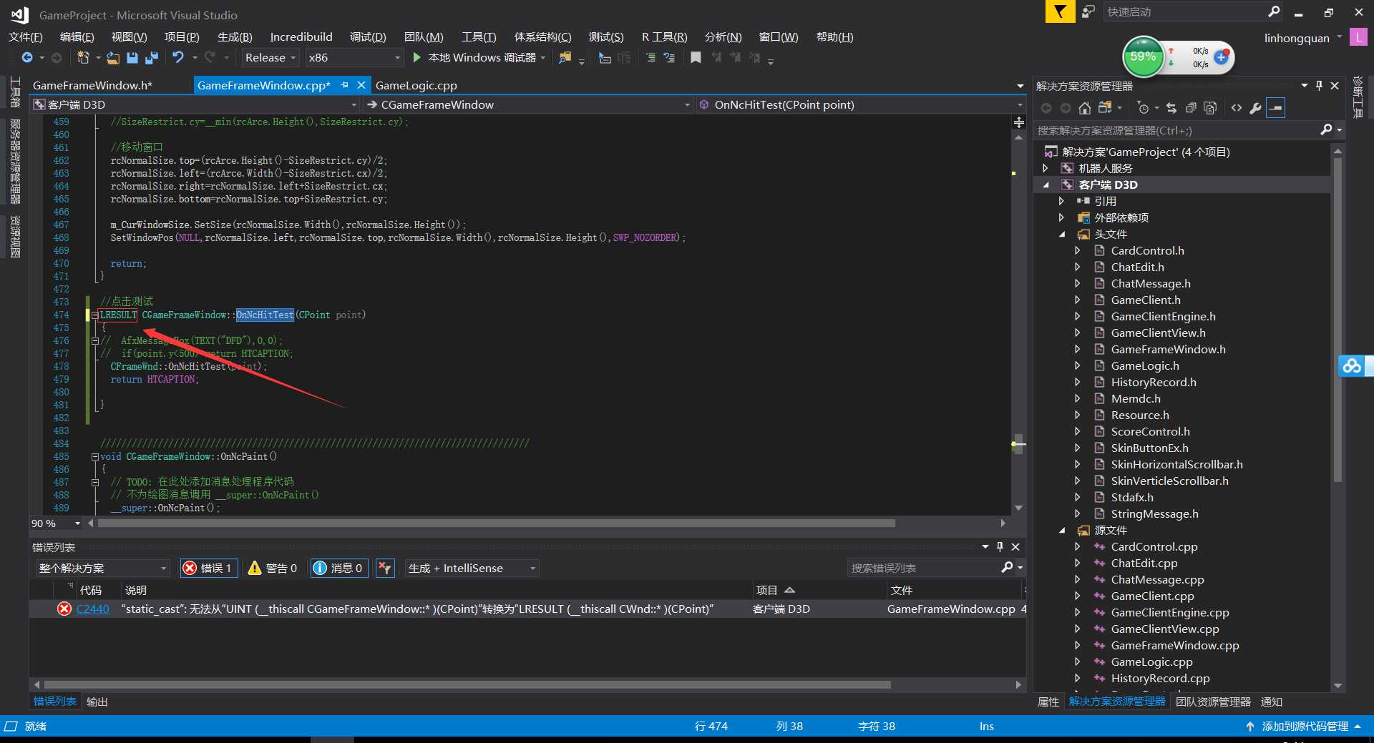Collapse the 头文件 folder node

click(x=1061, y=234)
